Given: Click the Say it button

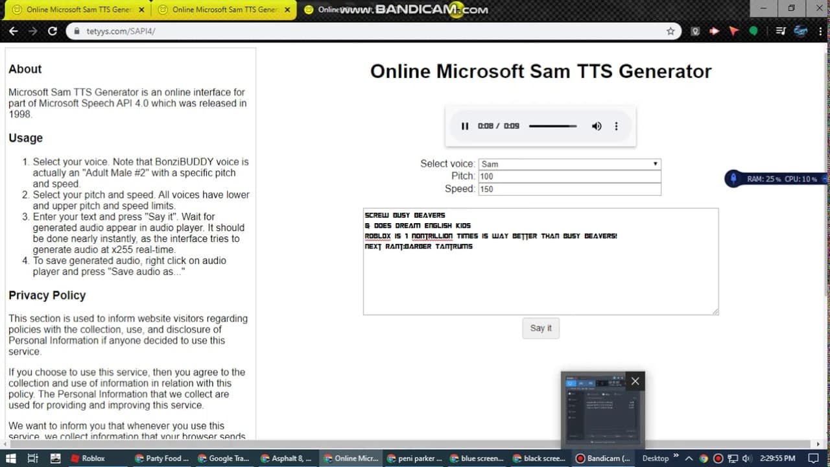Looking at the screenshot, I should [x=541, y=328].
